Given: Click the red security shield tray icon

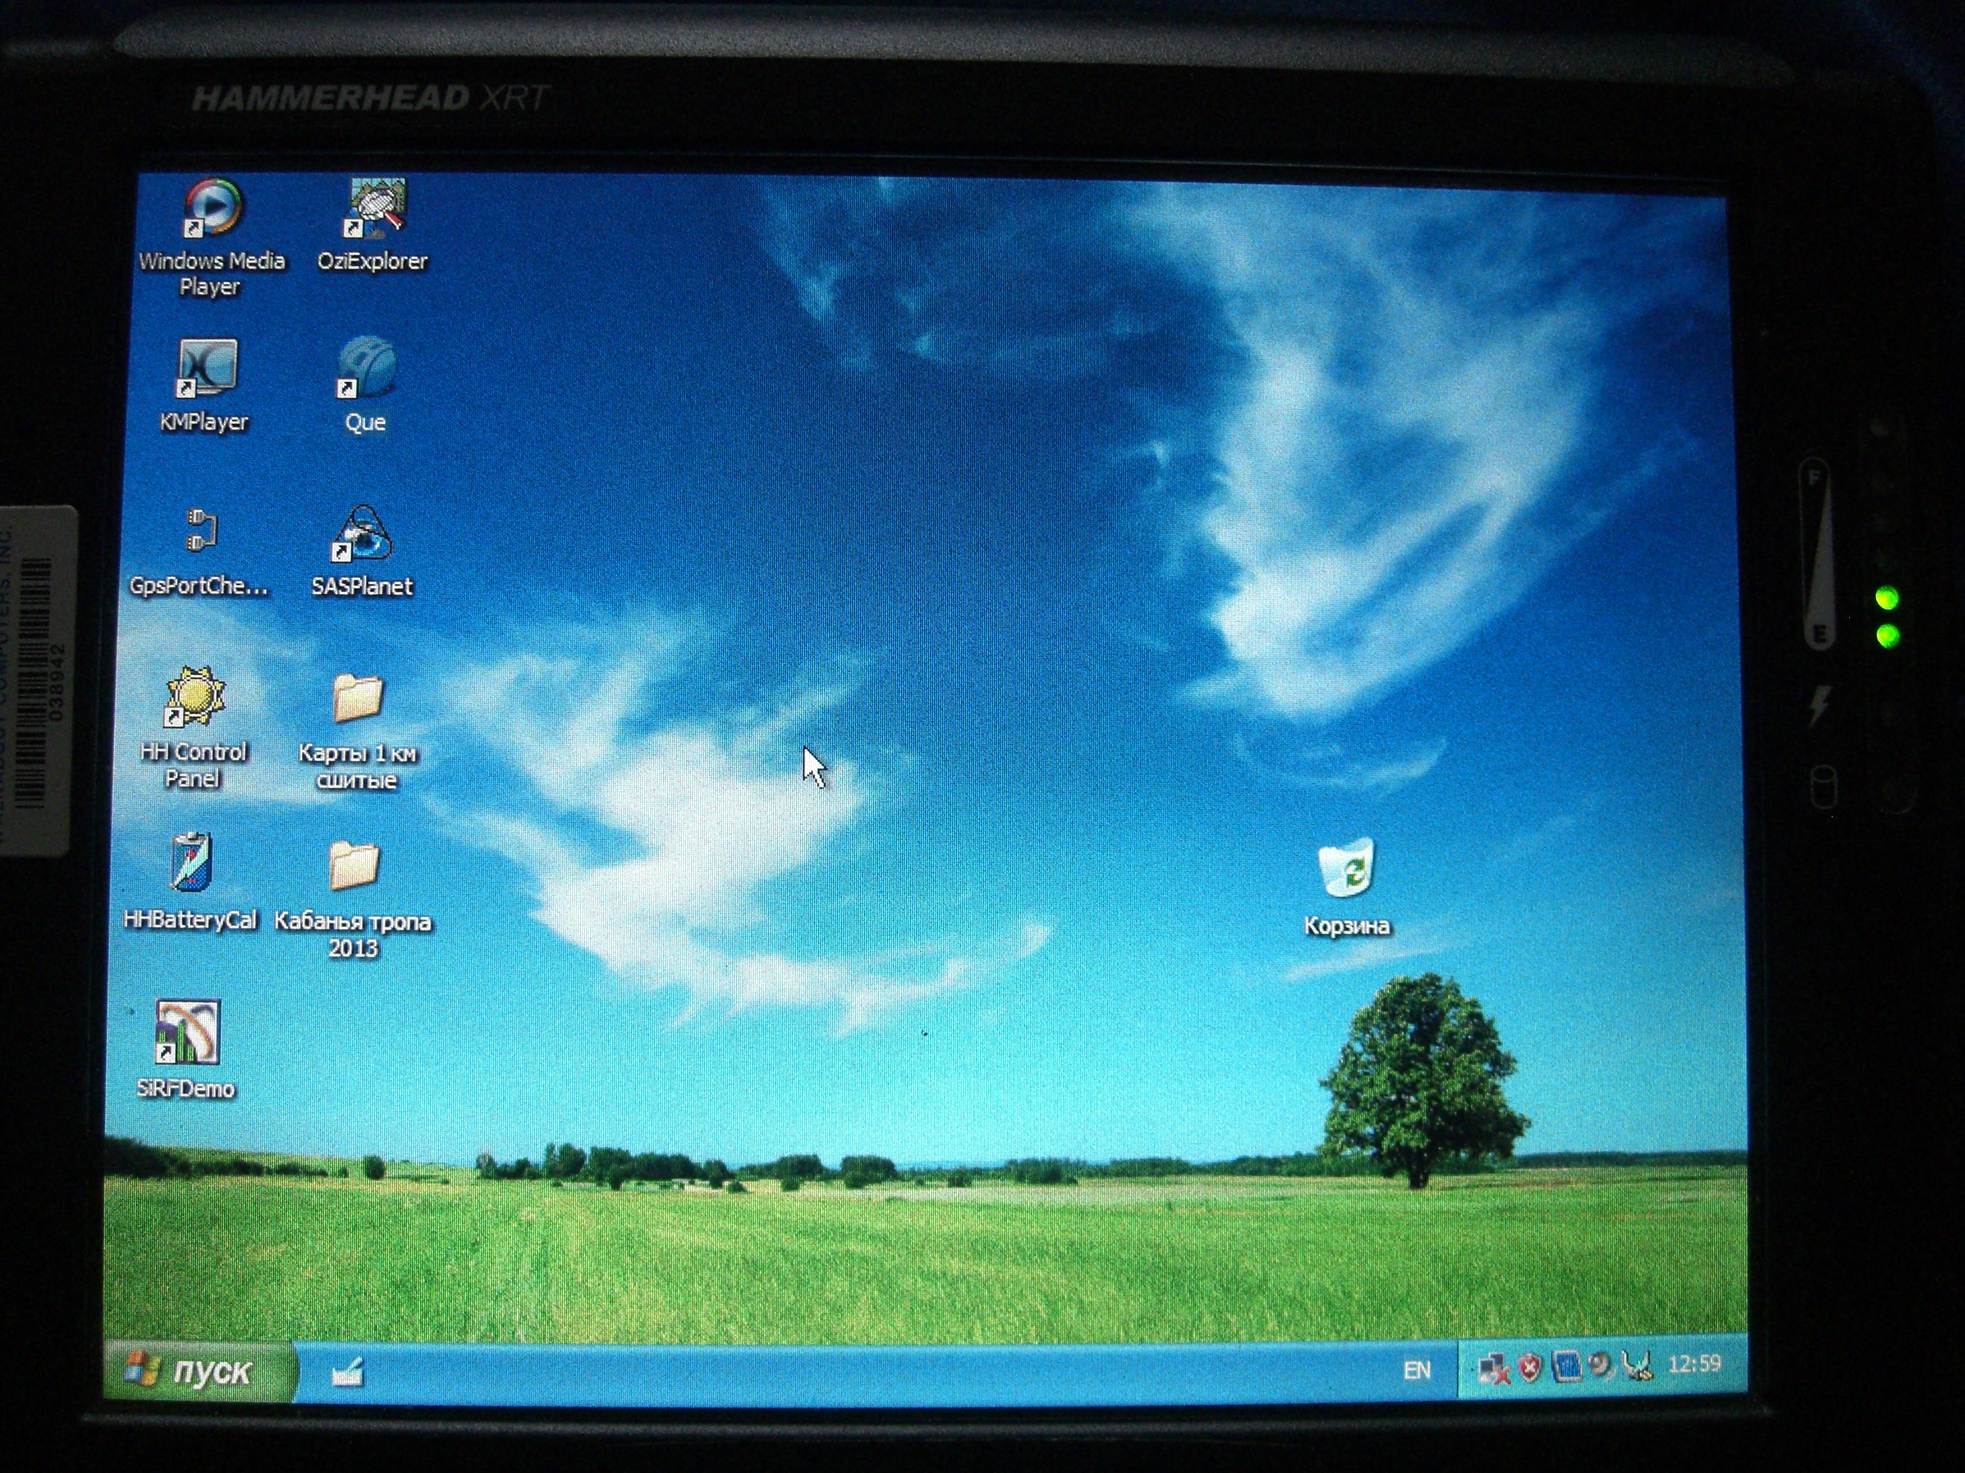Looking at the screenshot, I should [1529, 1368].
